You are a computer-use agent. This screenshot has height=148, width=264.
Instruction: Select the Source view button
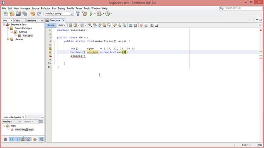coord(51,25)
